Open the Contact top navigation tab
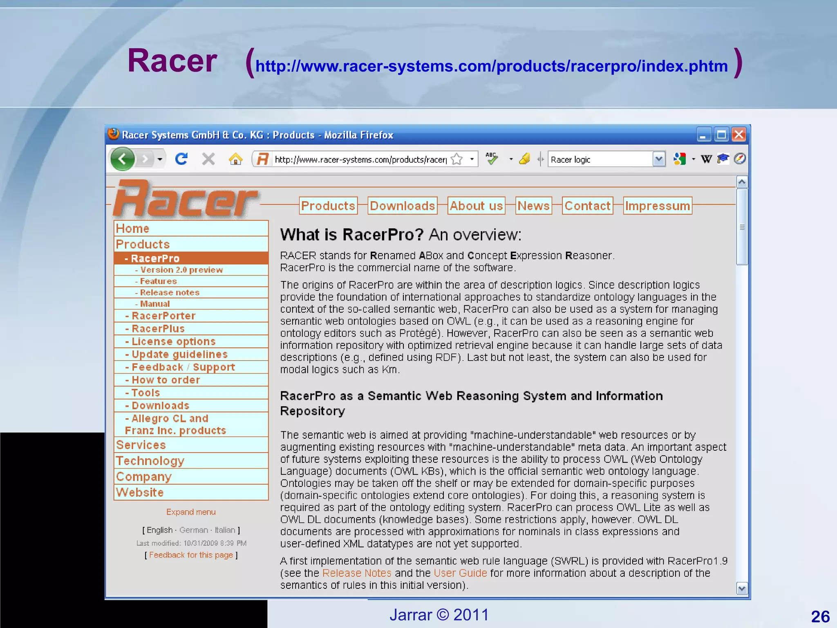837x628 pixels. click(587, 206)
